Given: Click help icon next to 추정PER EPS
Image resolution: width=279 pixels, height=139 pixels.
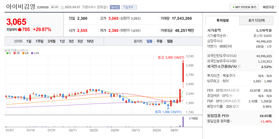Looking at the screenshot, I should (231, 96).
